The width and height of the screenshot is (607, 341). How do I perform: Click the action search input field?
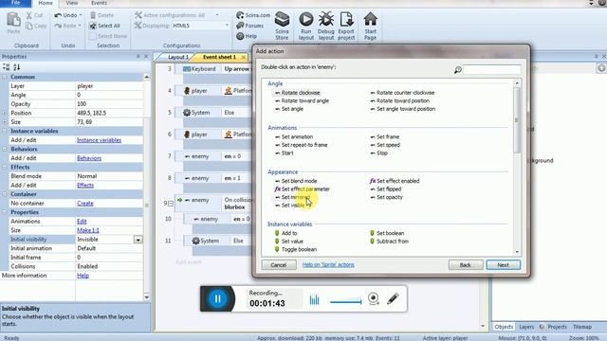(x=491, y=70)
